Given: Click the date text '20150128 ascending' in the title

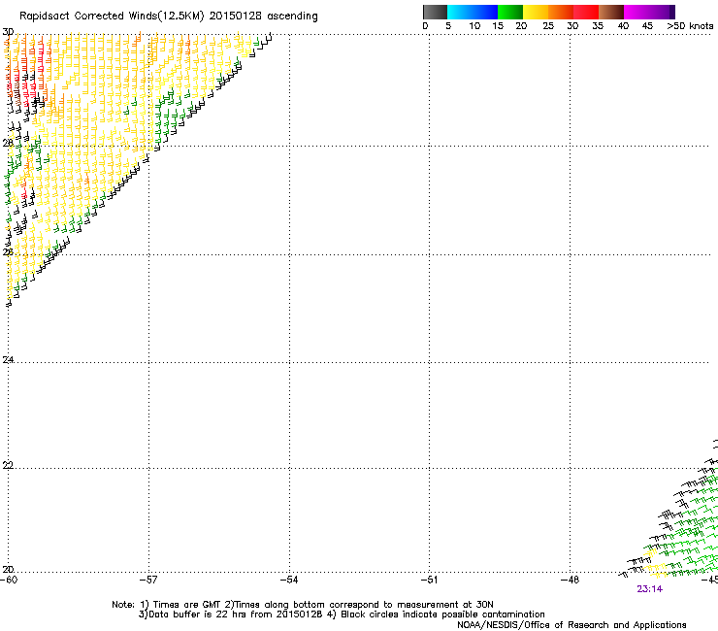Looking at the screenshot, I should click(263, 17).
